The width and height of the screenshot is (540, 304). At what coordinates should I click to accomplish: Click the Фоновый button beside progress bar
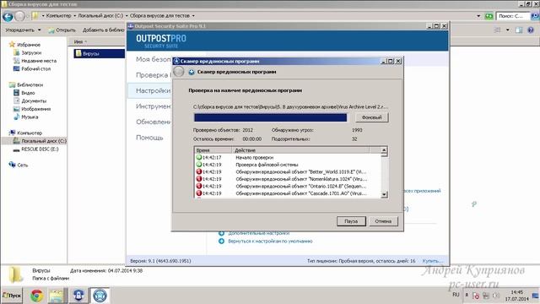[x=372, y=117]
